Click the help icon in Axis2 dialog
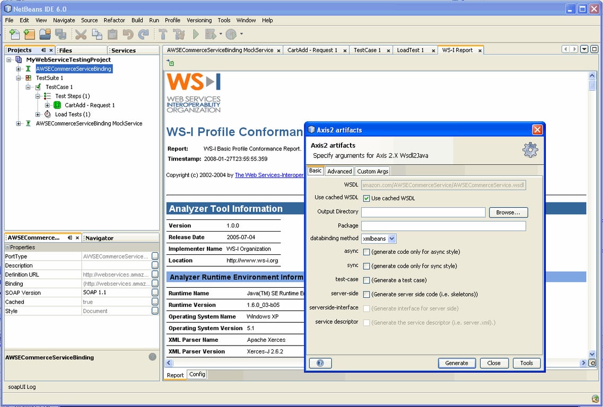The width and height of the screenshot is (603, 407). pos(320,363)
